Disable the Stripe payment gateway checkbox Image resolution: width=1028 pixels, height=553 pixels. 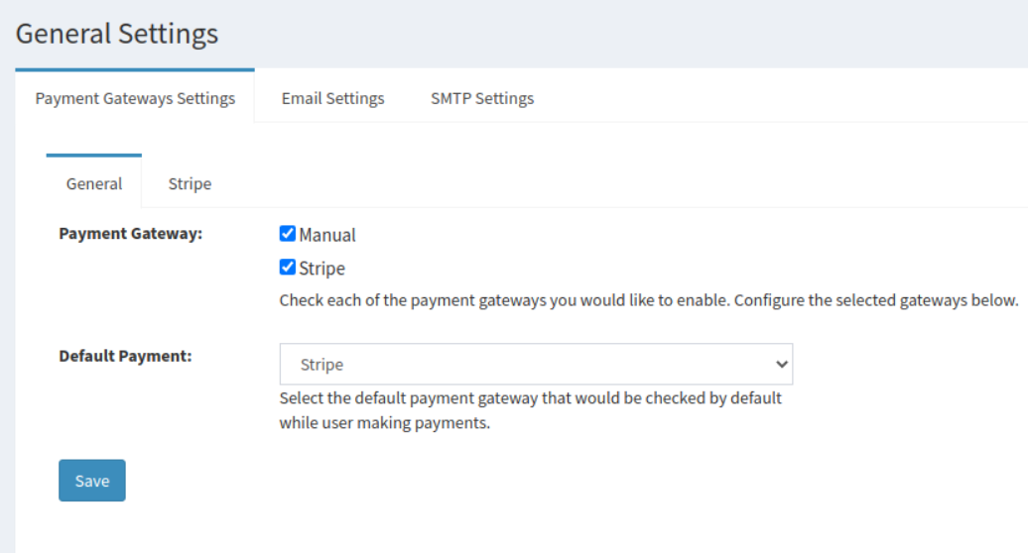[288, 268]
